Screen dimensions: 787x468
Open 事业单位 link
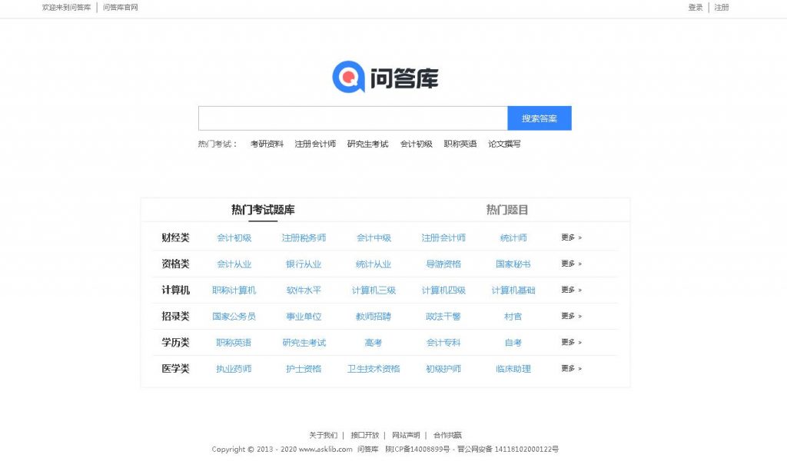pos(304,316)
